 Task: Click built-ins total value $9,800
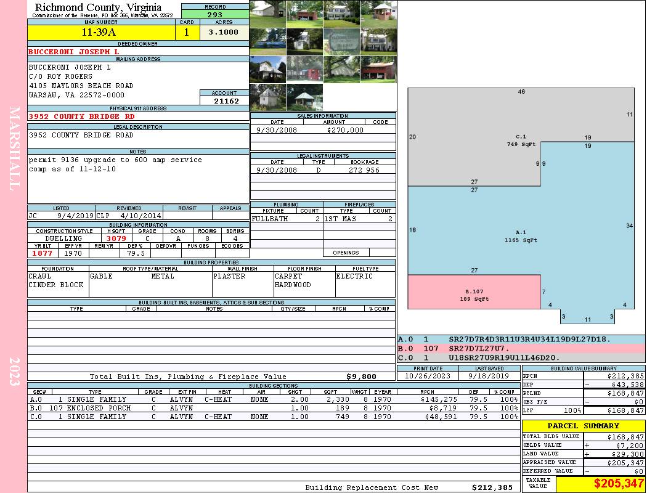(362, 377)
